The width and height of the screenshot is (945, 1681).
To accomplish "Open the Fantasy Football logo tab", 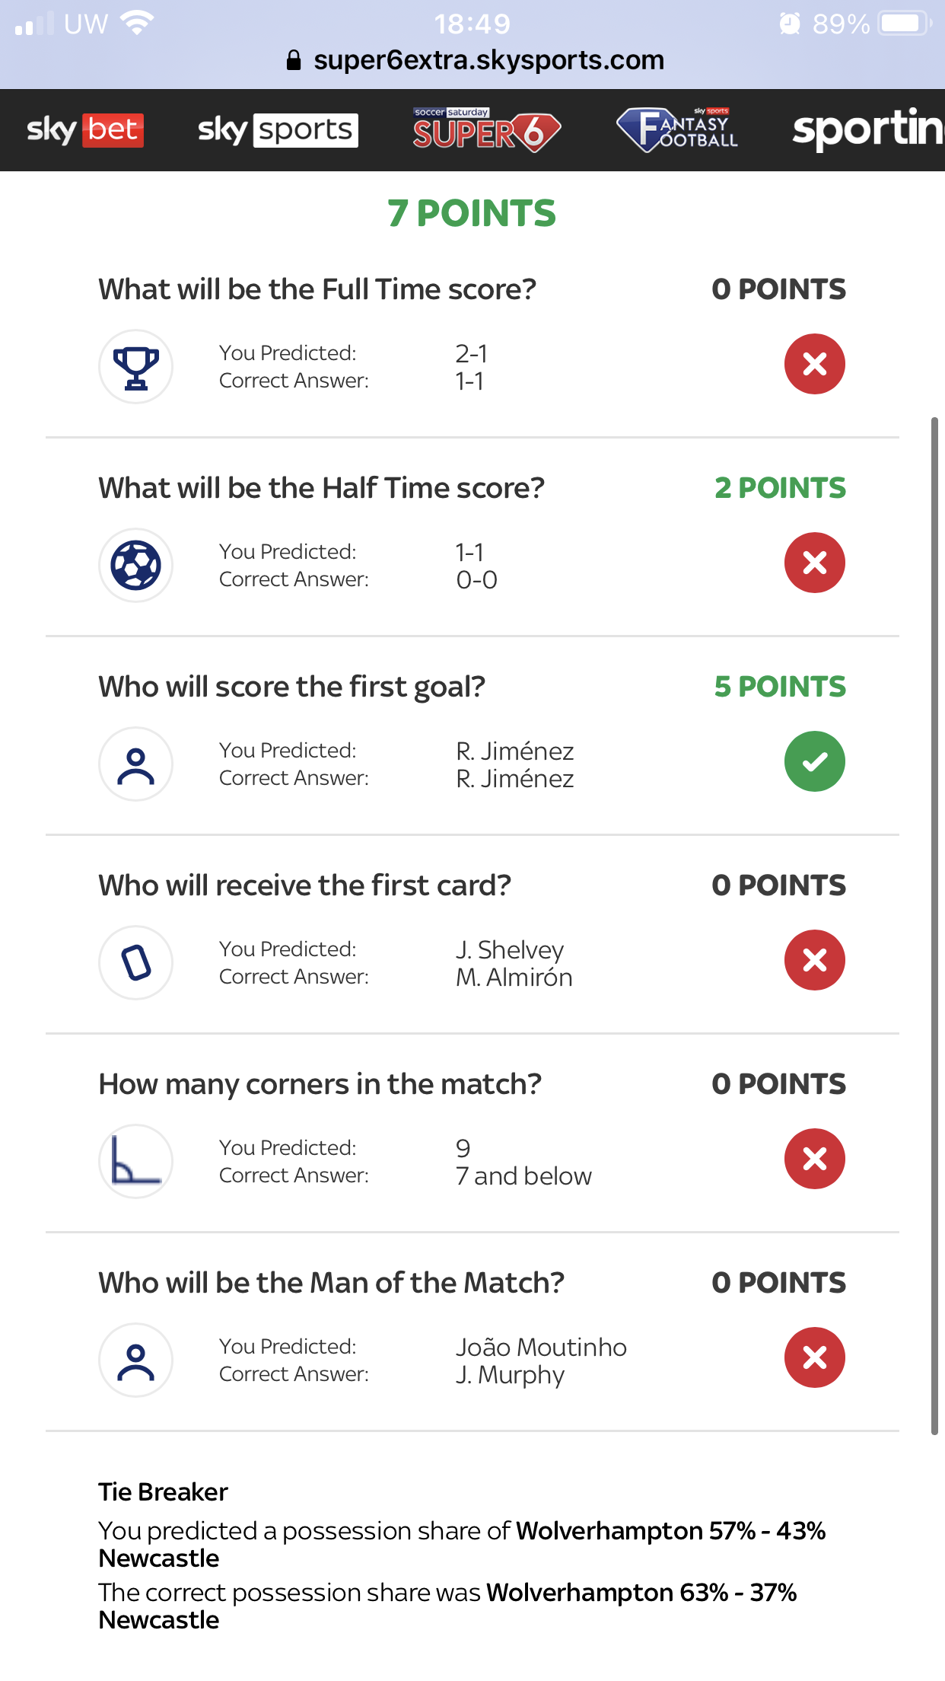I will pos(677,129).
